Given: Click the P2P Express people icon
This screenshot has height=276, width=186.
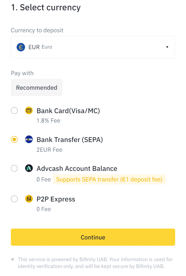Looking at the screenshot, I should coord(29,199).
